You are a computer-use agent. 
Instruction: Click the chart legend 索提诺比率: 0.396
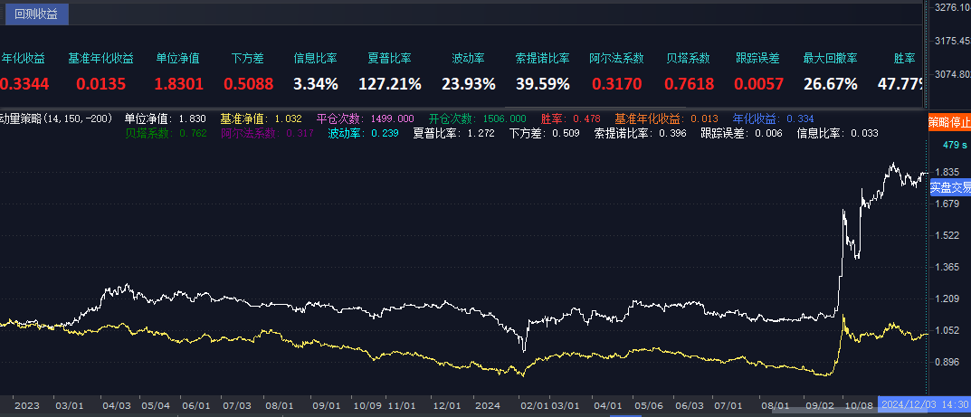pos(641,133)
